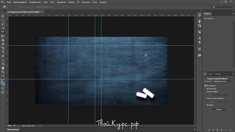Toggle Quick Mask mode icon
Image resolution: width=235 pixels, height=132 pixels.
coord(3,88)
